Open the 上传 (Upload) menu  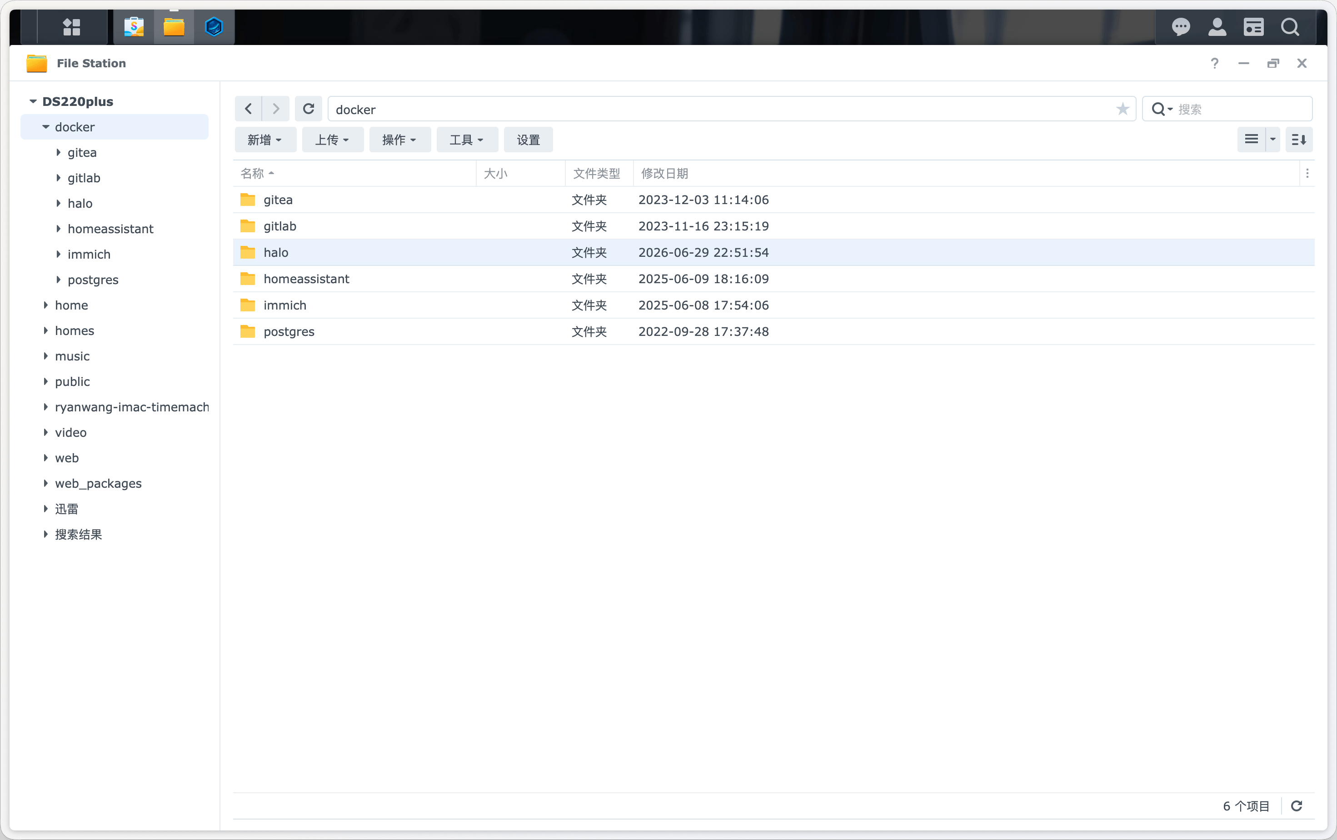333,140
